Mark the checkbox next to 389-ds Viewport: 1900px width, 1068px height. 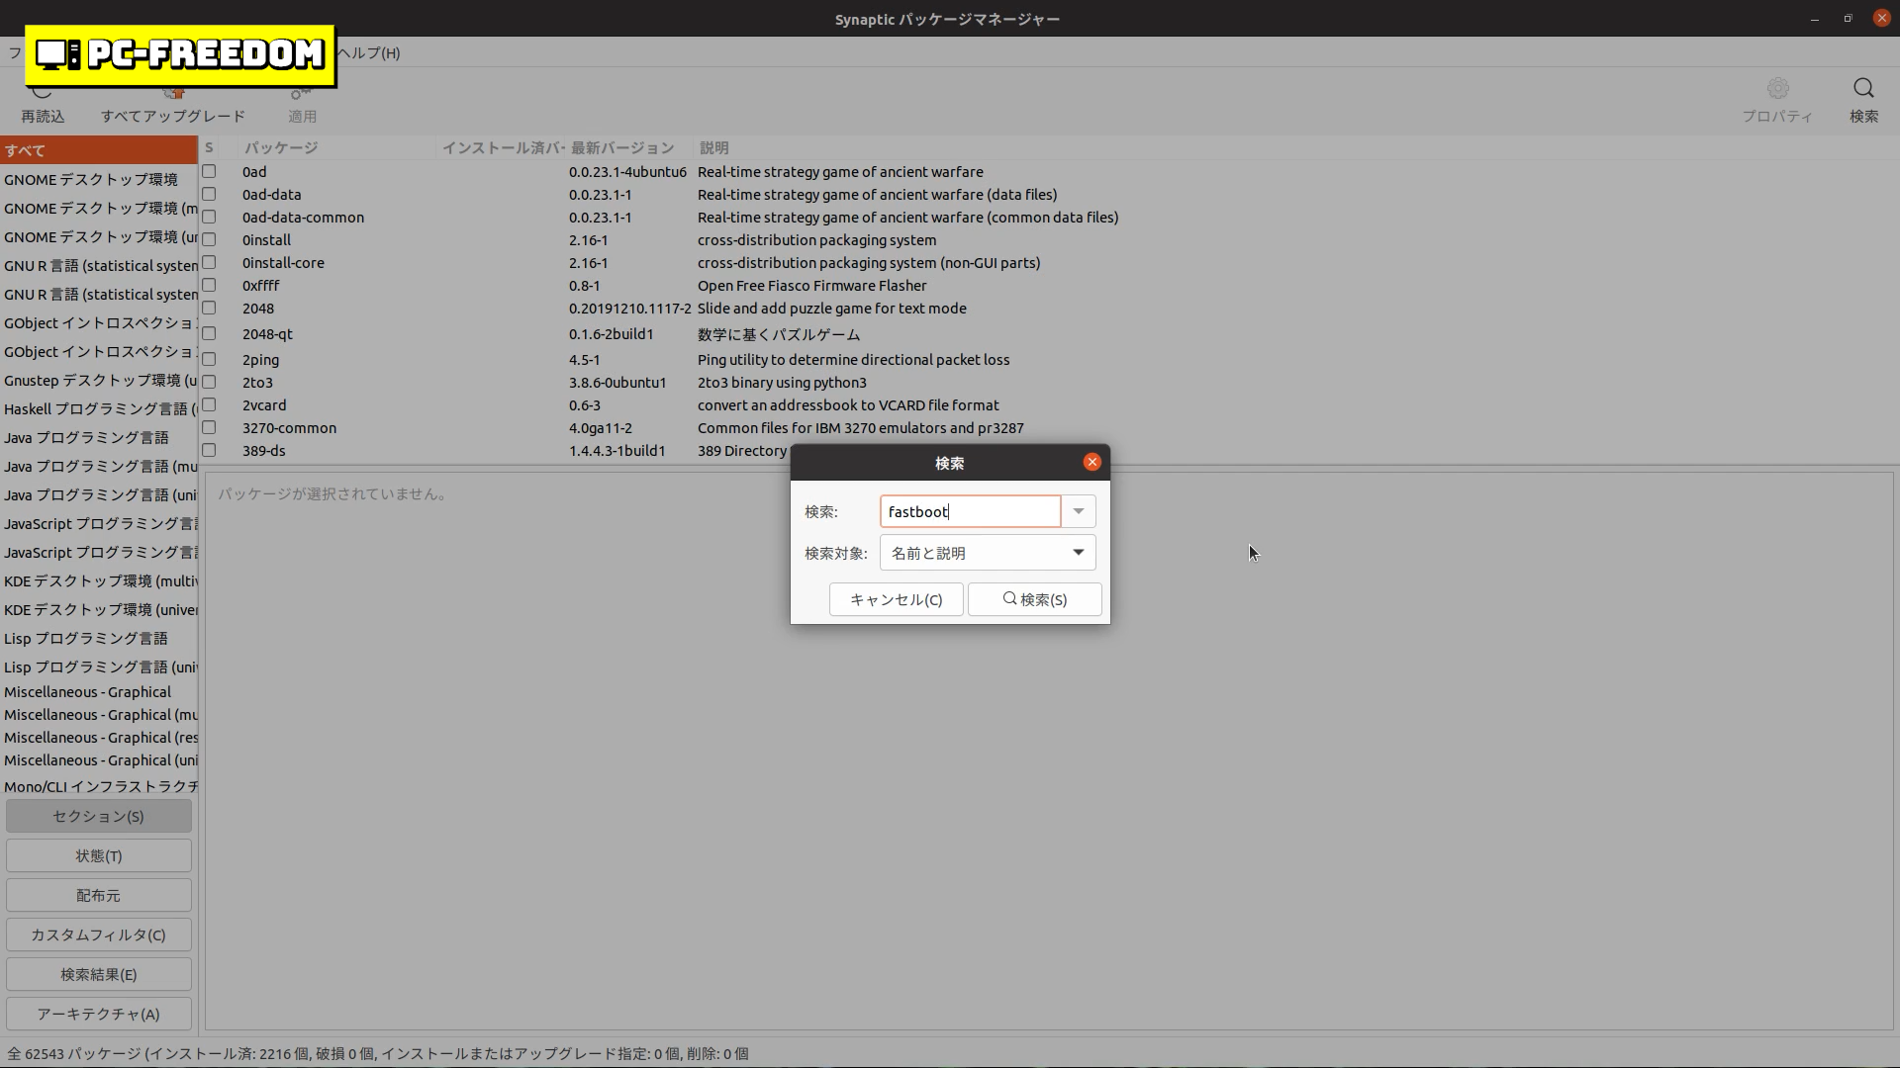[x=209, y=450]
